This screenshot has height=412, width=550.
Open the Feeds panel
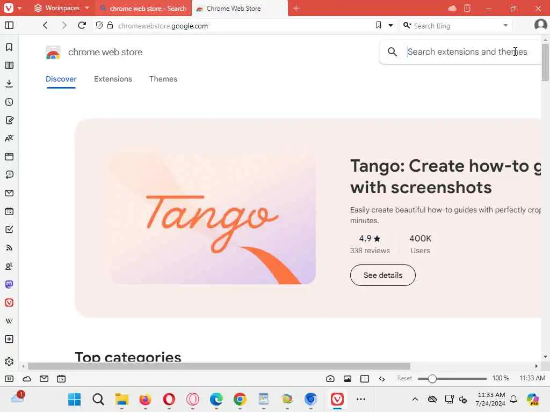pyautogui.click(x=9, y=248)
